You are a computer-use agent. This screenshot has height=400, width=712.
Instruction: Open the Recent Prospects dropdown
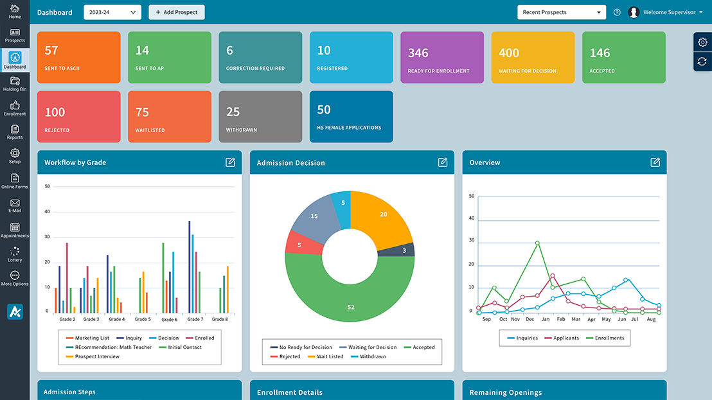561,12
